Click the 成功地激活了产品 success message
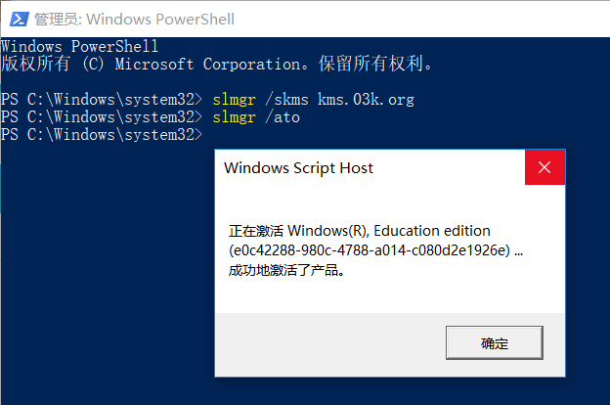 tap(286, 270)
